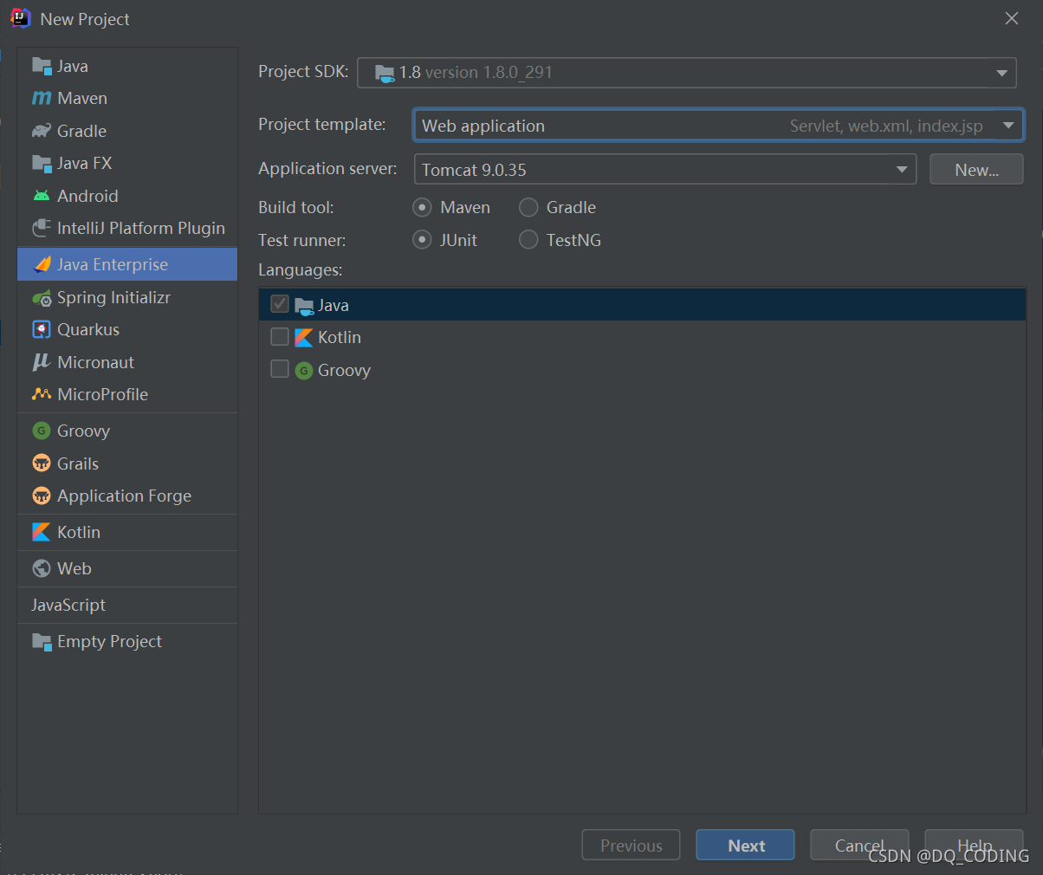This screenshot has height=875, width=1043.
Task: Click the Help button
Action: click(x=974, y=846)
